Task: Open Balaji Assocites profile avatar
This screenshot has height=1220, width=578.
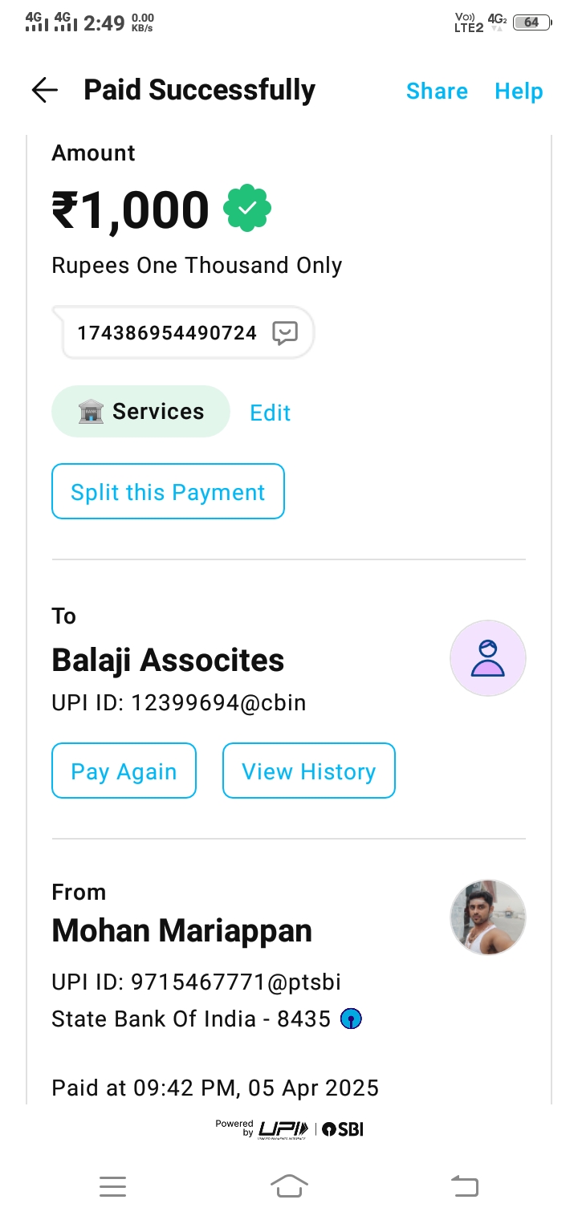Action: [487, 658]
